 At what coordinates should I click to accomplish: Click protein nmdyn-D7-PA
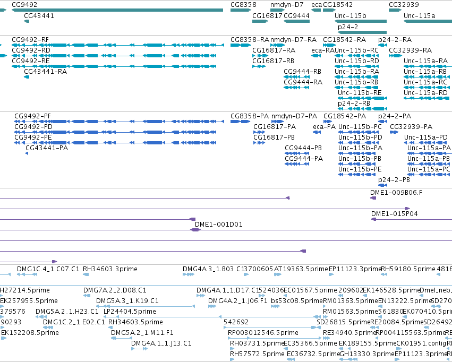[294, 116]
